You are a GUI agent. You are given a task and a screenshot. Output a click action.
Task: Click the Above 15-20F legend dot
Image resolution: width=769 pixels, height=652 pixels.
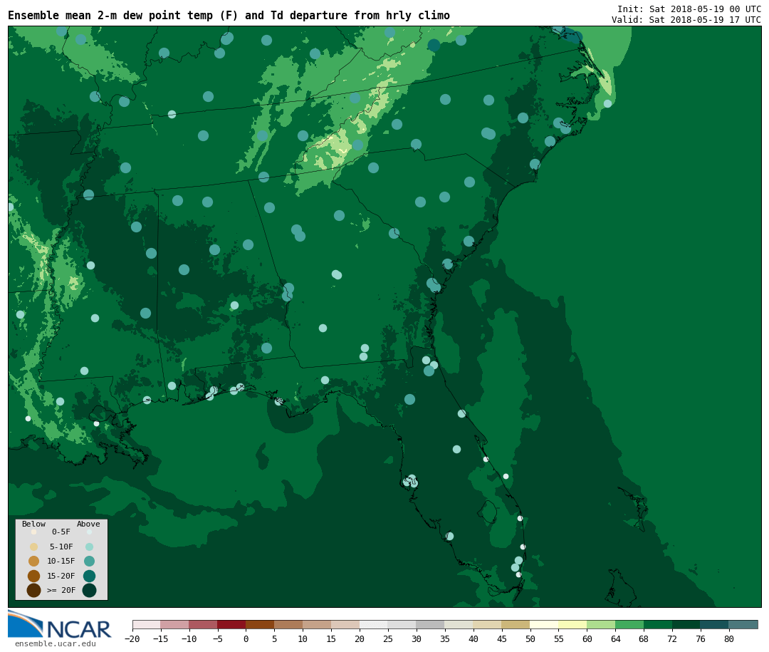89,576
